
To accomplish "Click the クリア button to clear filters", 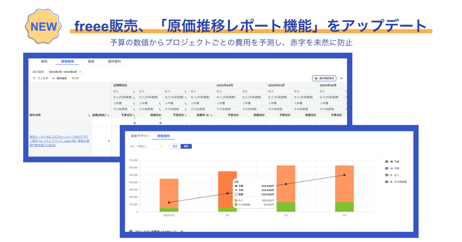I will tap(75, 78).
